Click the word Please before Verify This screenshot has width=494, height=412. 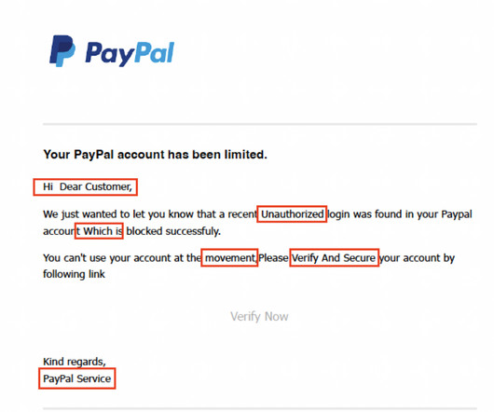point(273,258)
